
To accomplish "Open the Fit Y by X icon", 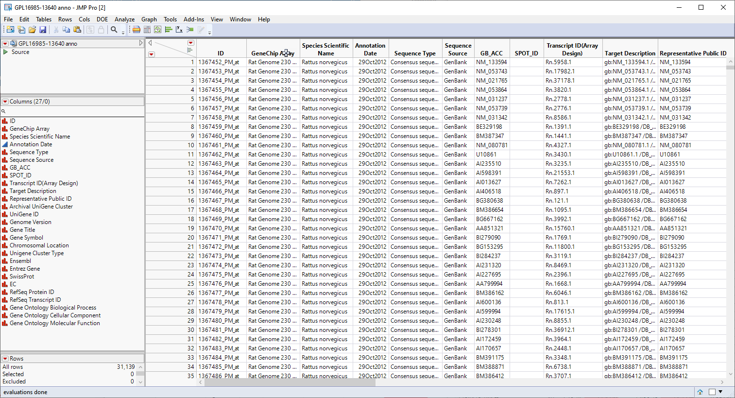I will point(179,30).
